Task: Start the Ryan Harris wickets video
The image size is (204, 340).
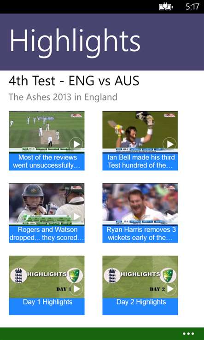Action: [x=170, y=217]
